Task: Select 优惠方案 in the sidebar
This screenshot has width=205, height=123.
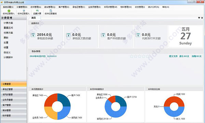Action: pyautogui.click(x=8, y=33)
